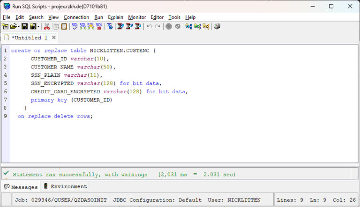Click the SSN_PLAIN column name on line 4
The height and width of the screenshot is (207, 360).
tap(45, 75)
